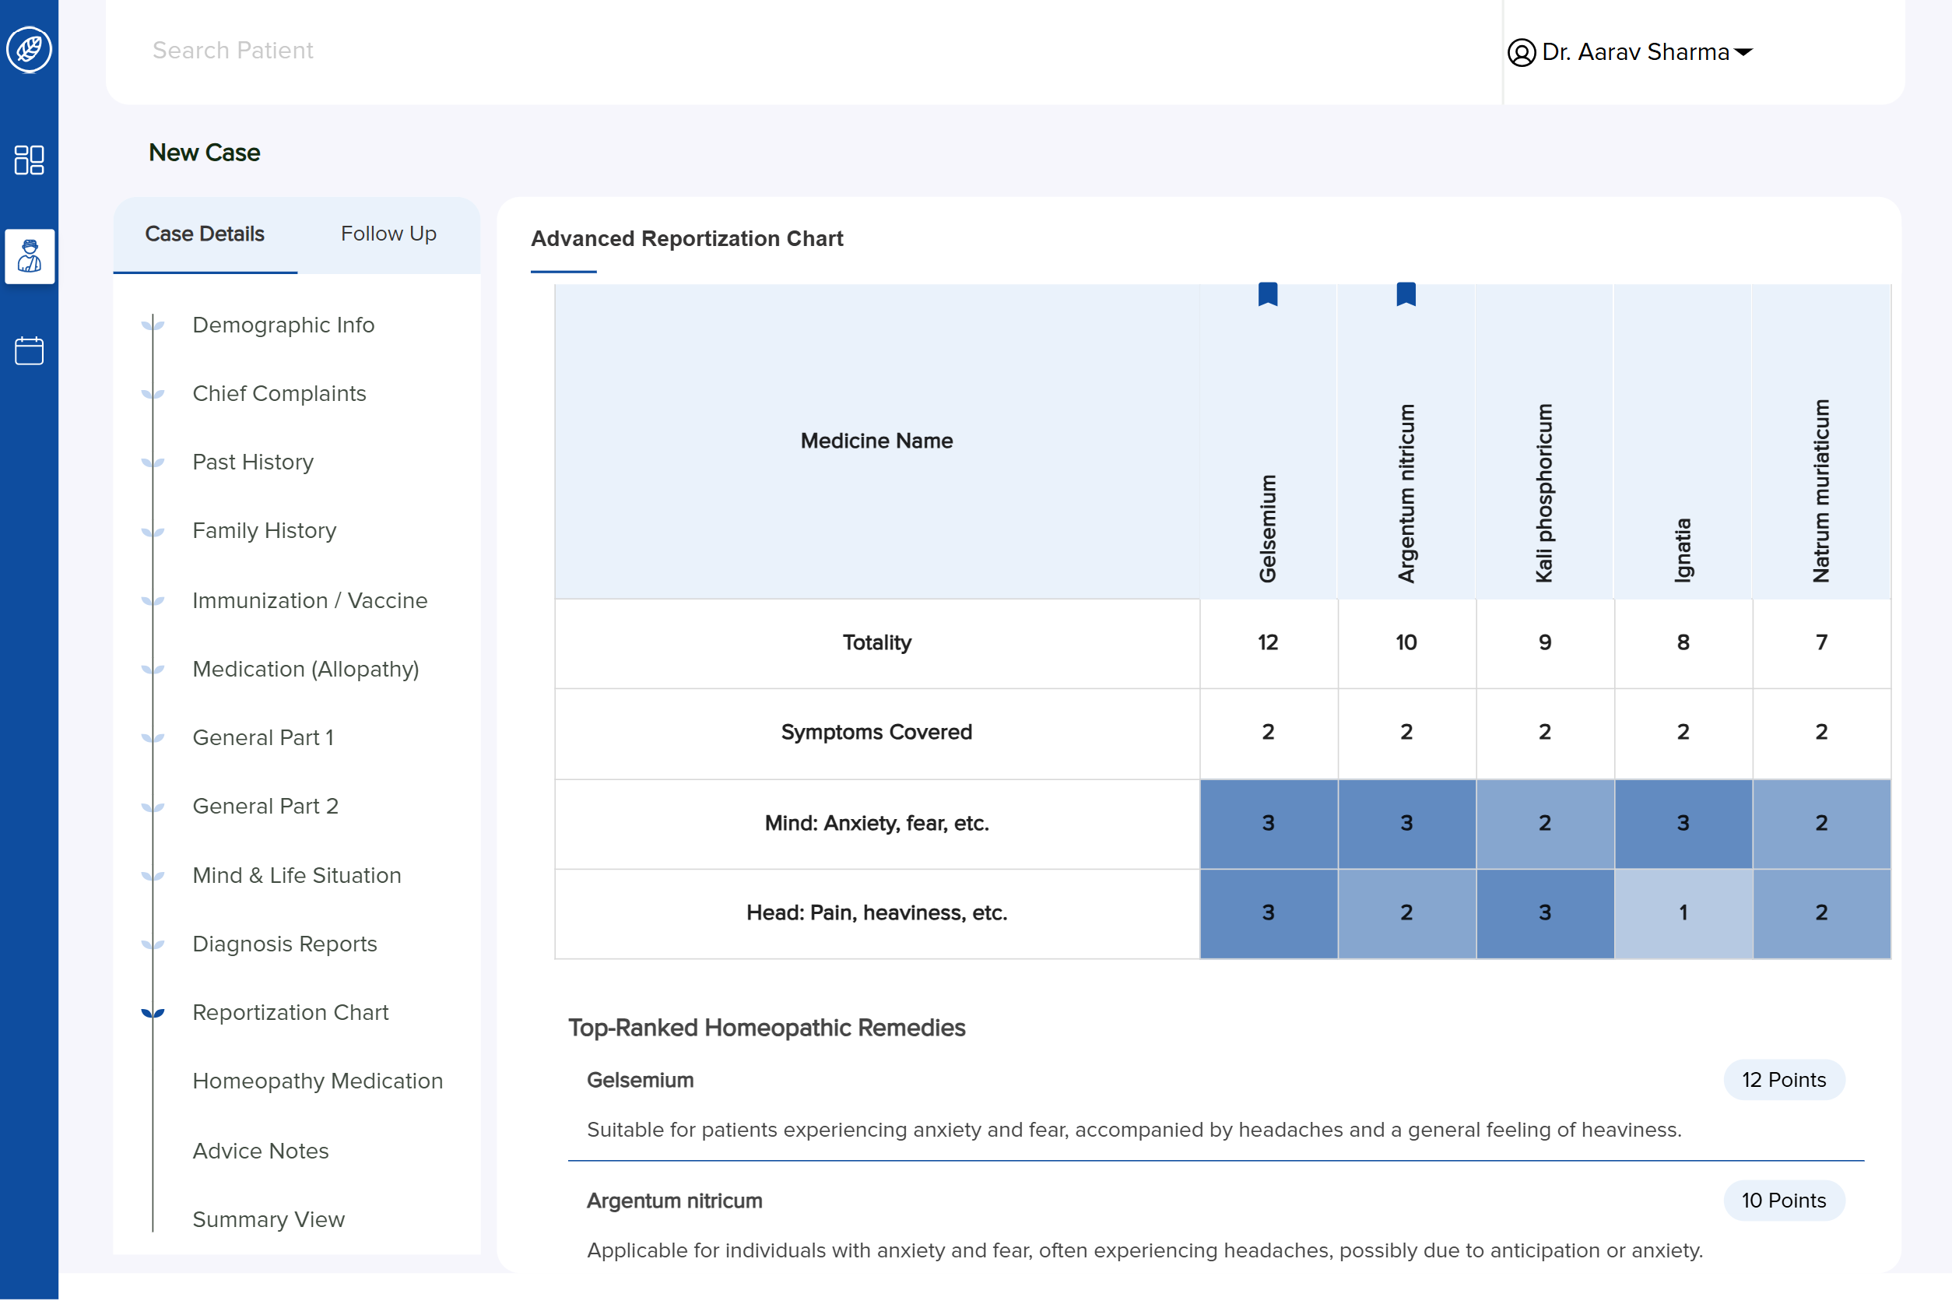
Task: Open the Homeopathy Medication link
Action: point(318,1081)
